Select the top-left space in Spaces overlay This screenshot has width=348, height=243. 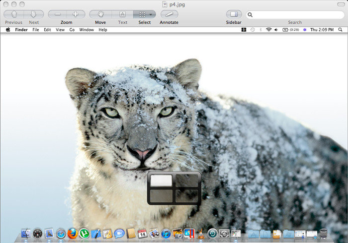tap(162, 181)
